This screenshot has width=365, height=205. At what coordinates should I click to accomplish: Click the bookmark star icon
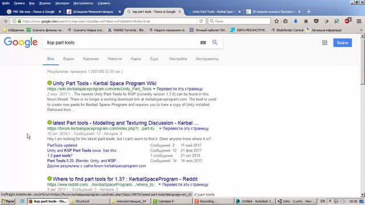pos(276,21)
